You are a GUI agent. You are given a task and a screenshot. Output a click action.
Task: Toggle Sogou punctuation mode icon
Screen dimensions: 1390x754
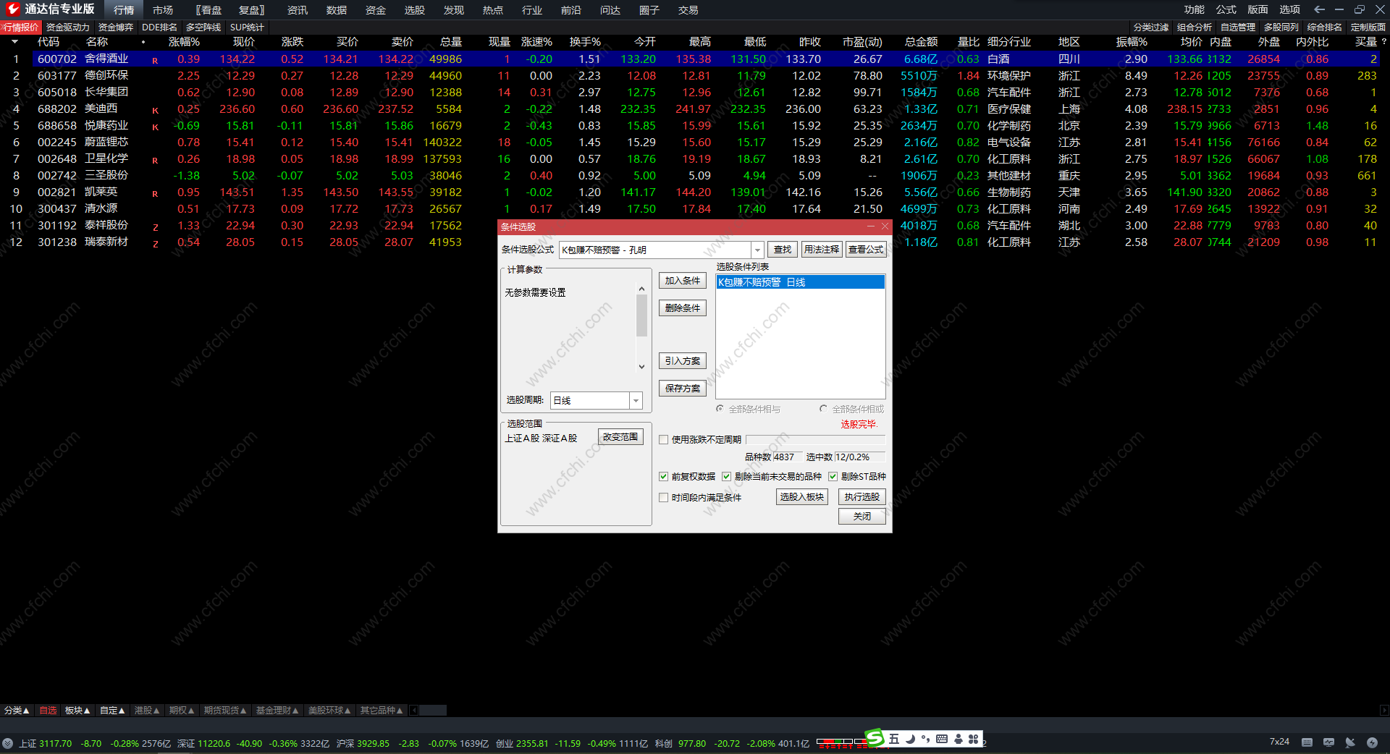[926, 739]
